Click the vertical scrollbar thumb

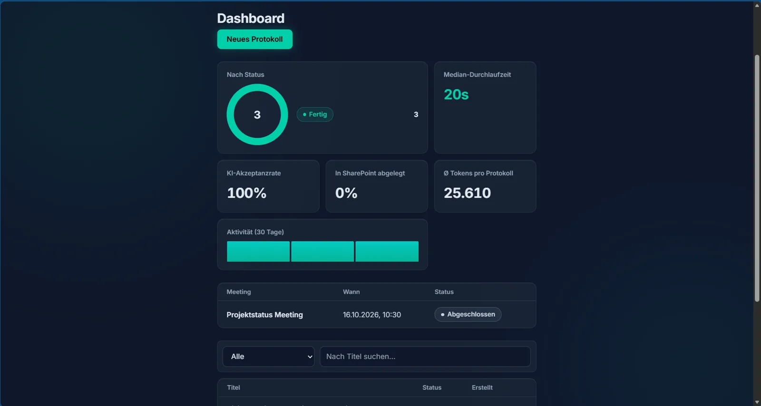[x=757, y=178]
